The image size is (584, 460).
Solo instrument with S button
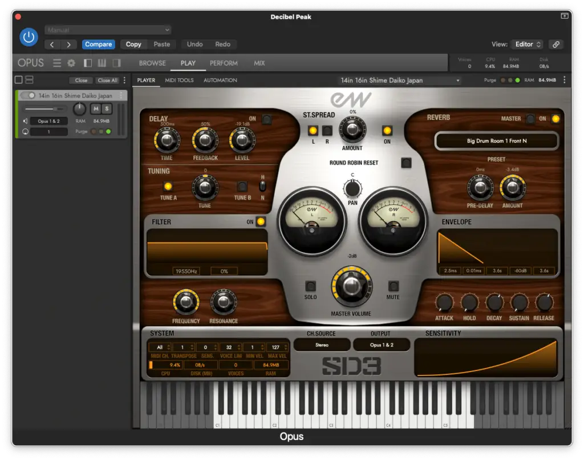tap(107, 108)
